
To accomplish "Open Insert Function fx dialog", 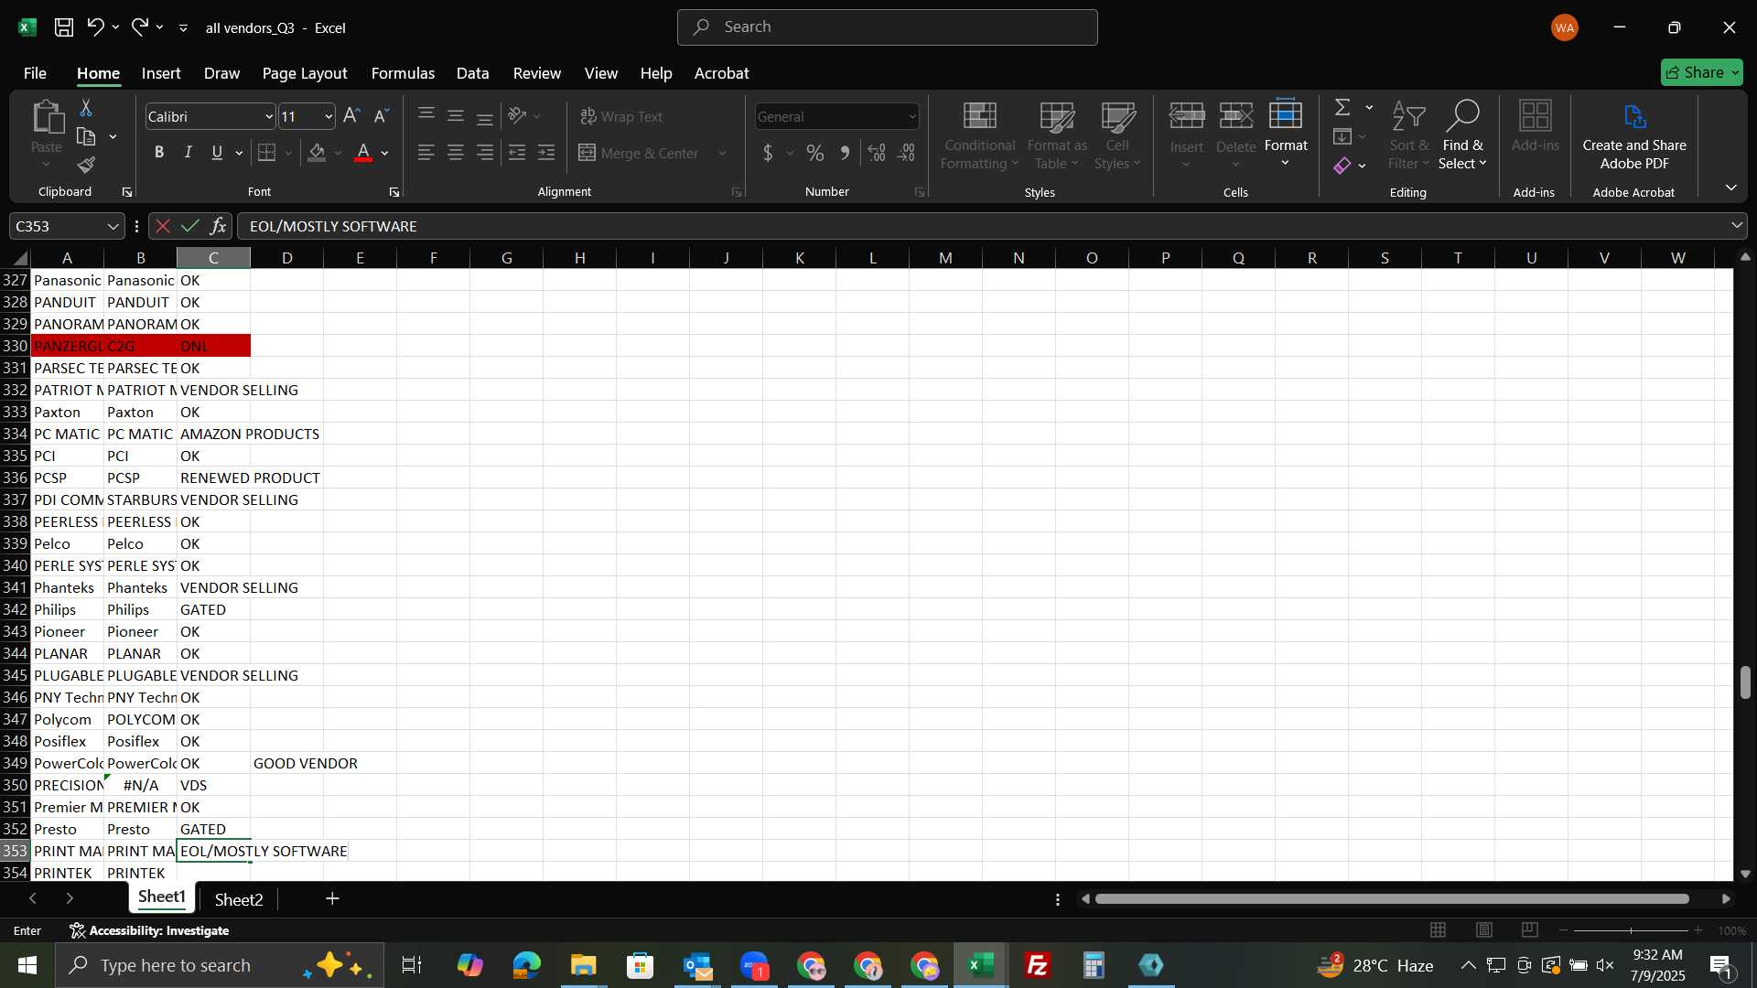I will [x=218, y=226].
